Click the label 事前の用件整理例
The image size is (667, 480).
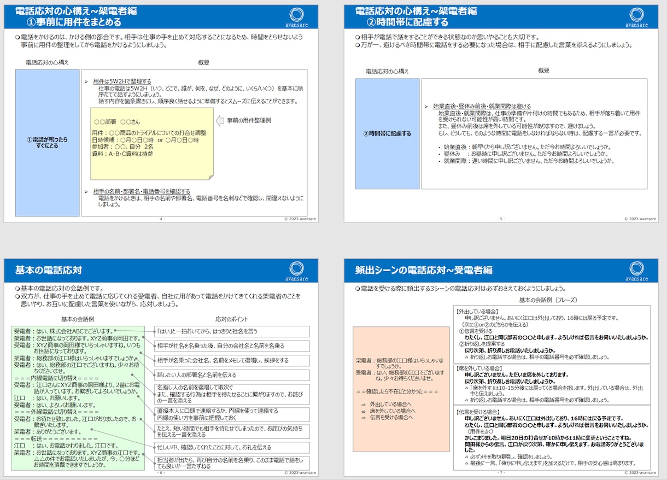[249, 120]
